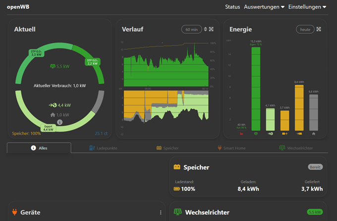Switch to the Speicher tab
The width and height of the screenshot is (337, 221).
pos(168,148)
